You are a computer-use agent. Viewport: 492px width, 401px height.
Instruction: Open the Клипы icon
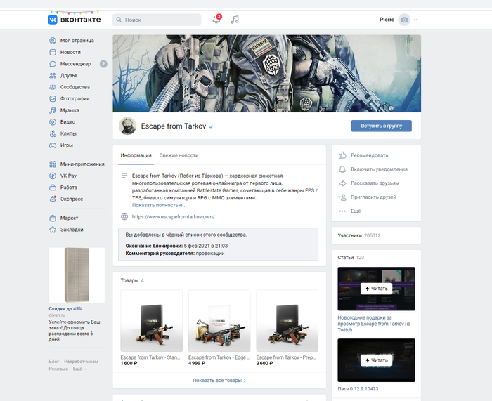(x=53, y=133)
